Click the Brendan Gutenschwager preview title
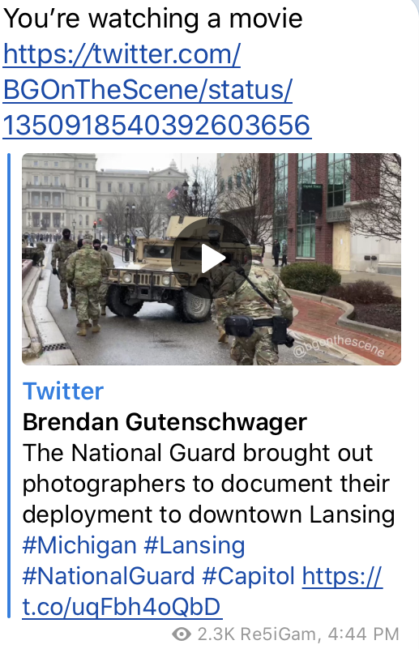The height and width of the screenshot is (649, 419). pyautogui.click(x=165, y=422)
